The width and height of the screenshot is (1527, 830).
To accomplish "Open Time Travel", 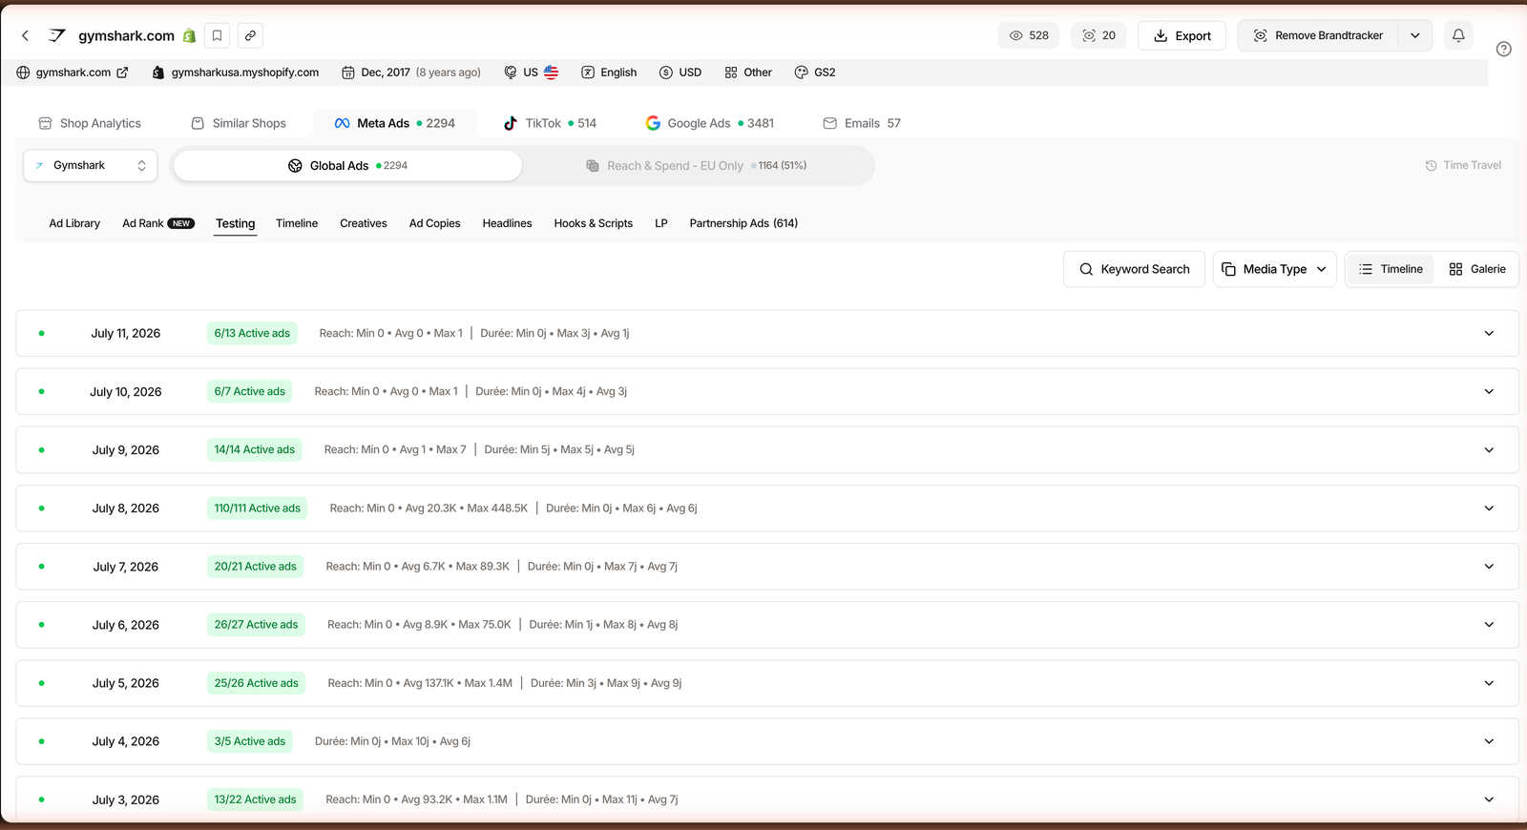I will [1463, 165].
